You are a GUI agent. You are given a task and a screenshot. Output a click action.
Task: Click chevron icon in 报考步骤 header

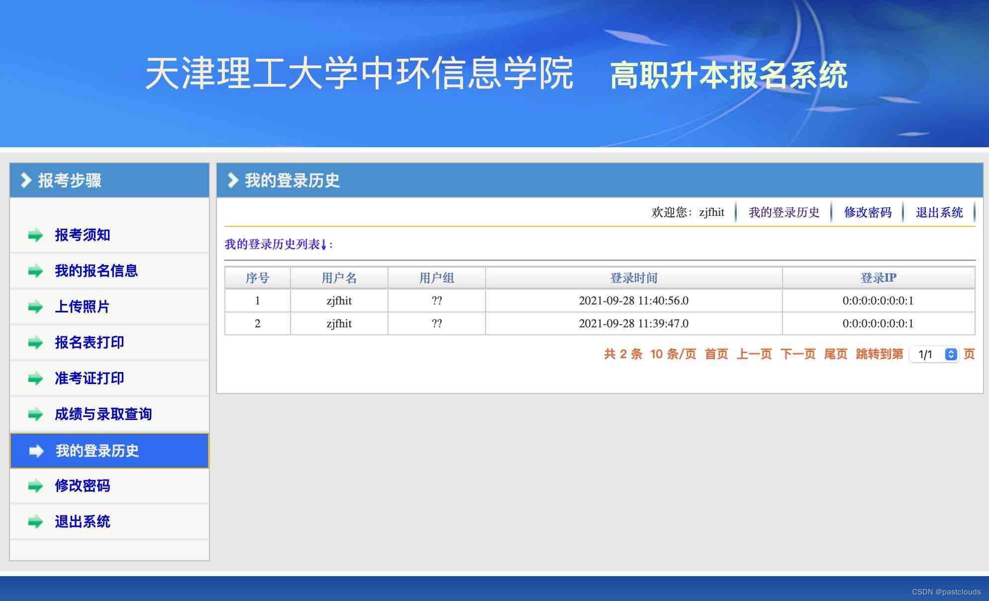[x=26, y=180]
